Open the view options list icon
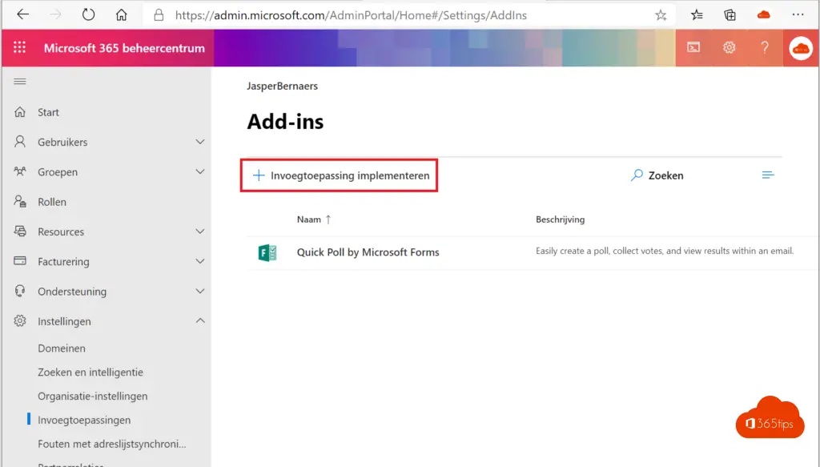Image resolution: width=820 pixels, height=467 pixels. (768, 175)
